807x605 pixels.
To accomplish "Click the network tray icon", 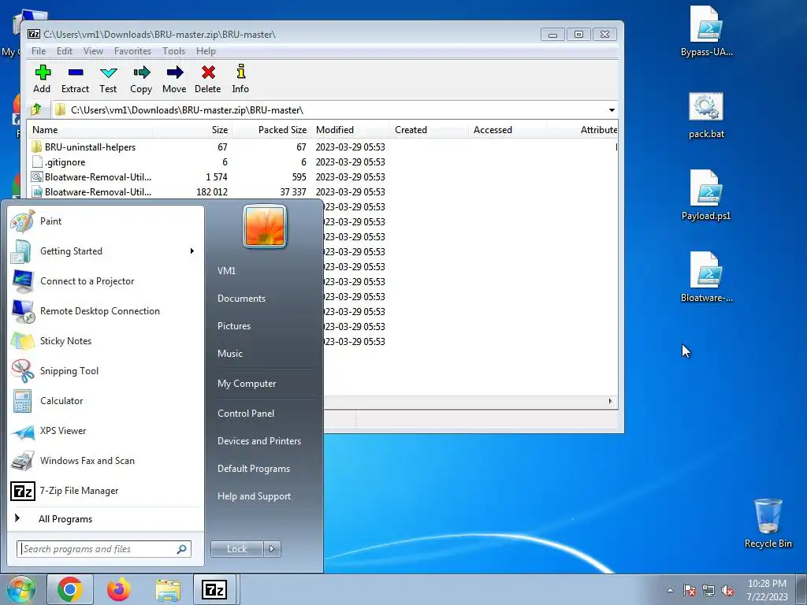I will 708,591.
